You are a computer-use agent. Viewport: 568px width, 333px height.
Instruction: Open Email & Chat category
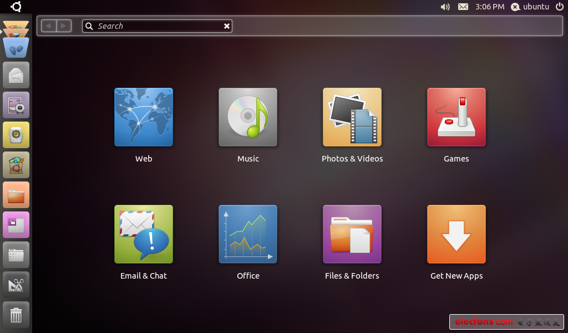tap(144, 234)
